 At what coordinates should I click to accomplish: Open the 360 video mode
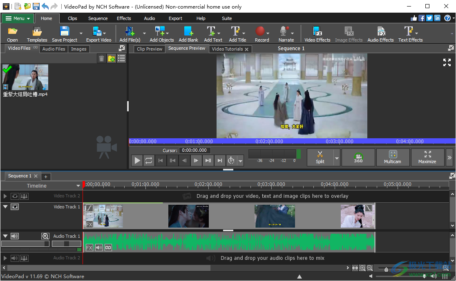pyautogui.click(x=358, y=157)
